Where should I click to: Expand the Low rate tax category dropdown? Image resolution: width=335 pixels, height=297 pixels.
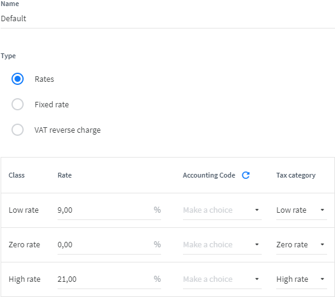click(x=302, y=210)
